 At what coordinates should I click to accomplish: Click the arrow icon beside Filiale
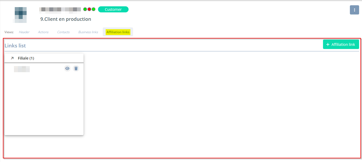[x=12, y=58]
